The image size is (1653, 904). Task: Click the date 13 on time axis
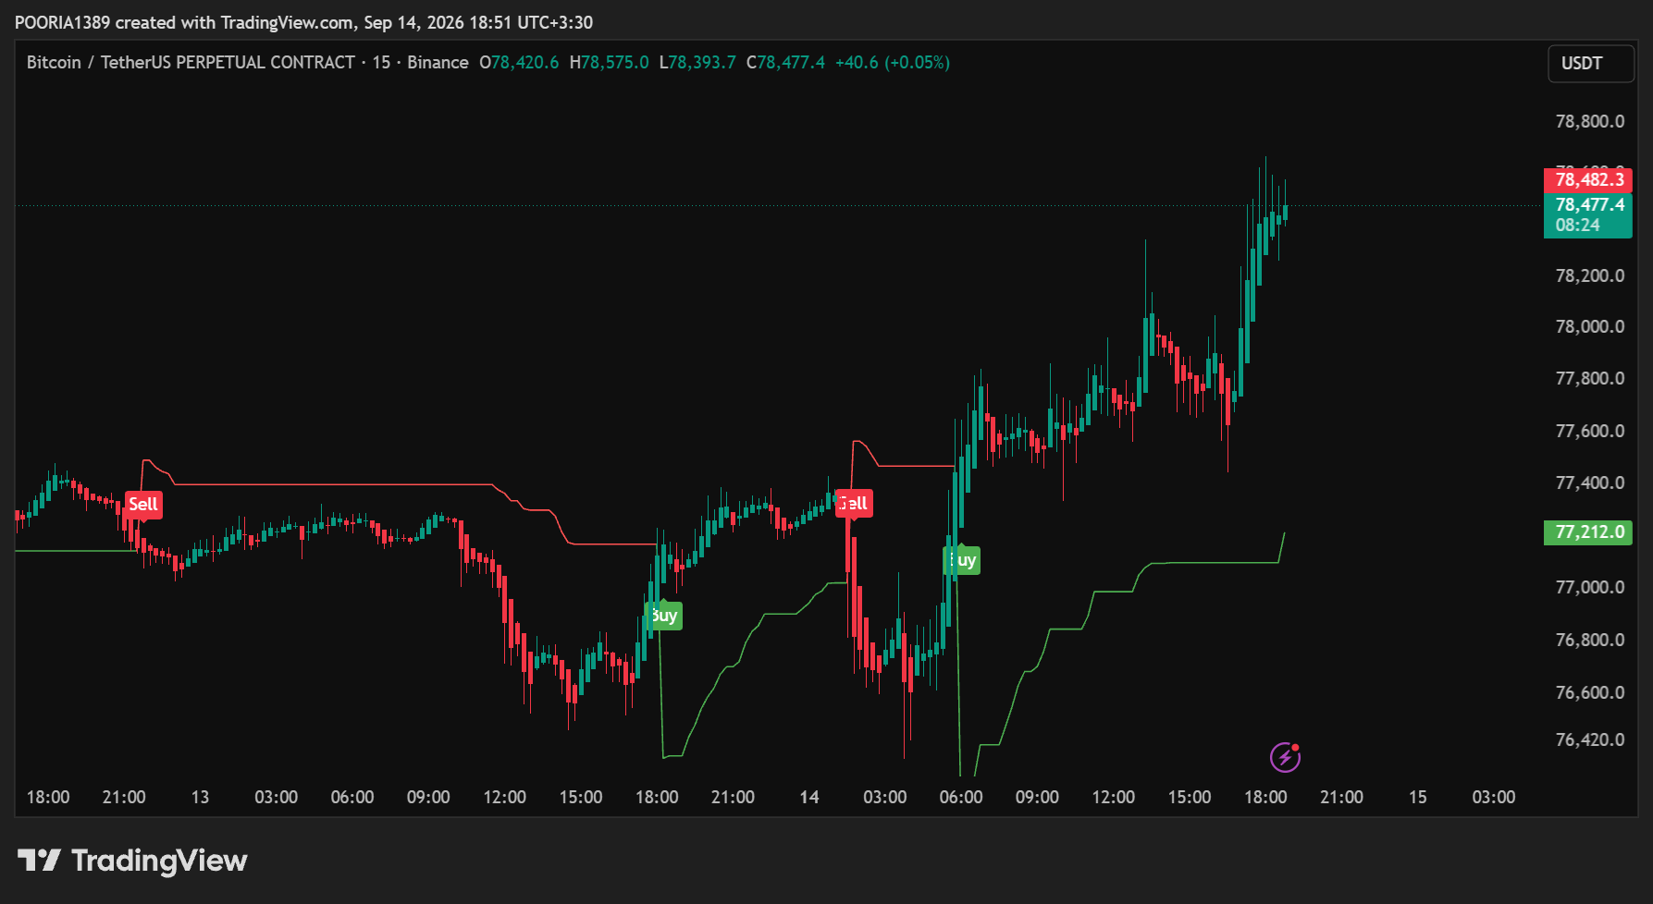[x=200, y=798]
